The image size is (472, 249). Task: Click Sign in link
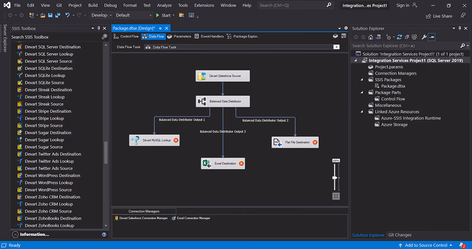pos(403,5)
